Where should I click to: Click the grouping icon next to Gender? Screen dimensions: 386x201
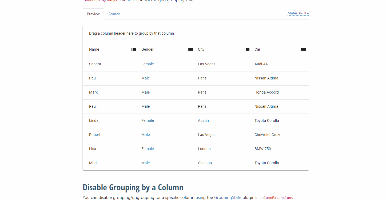point(190,49)
